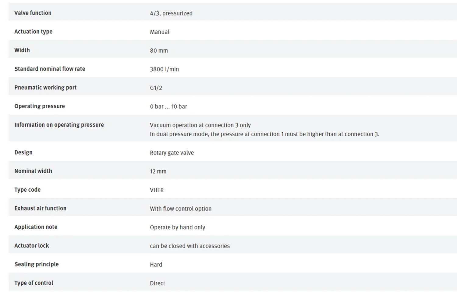The height and width of the screenshot is (292, 457).
Task: Click the '0 bar ... 10 bar' value
Action: (168, 106)
